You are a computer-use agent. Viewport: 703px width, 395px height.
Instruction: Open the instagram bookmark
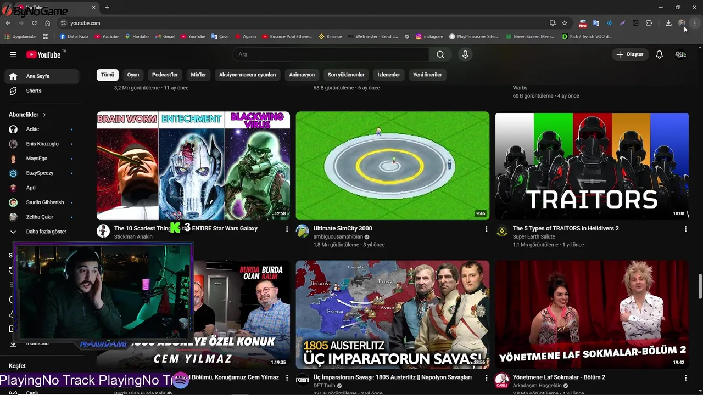429,37
